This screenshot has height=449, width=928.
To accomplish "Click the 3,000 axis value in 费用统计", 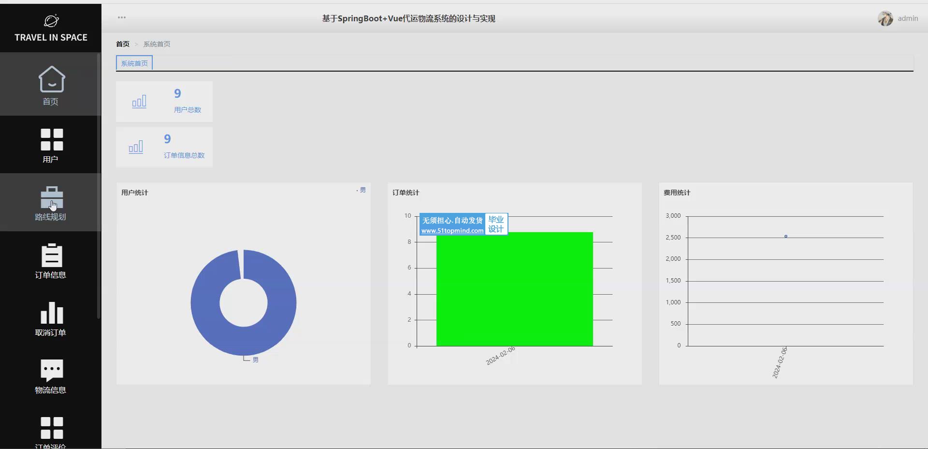I will 673,216.
